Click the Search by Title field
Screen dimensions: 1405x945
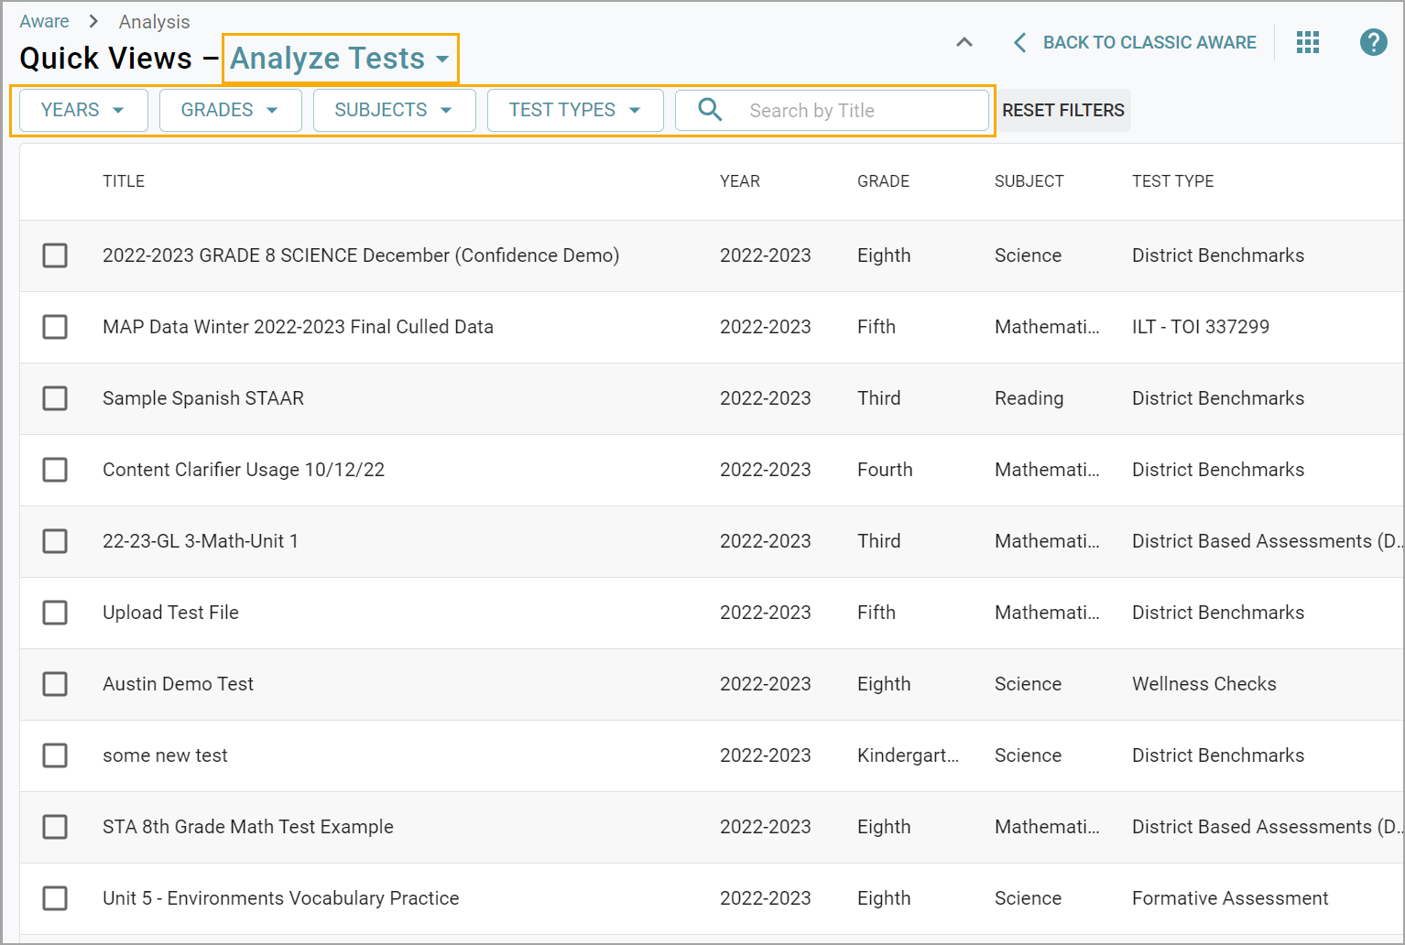tap(852, 110)
